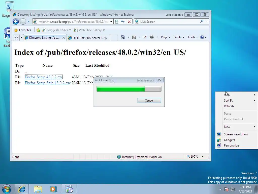The image size is (258, 194).
Task: Open the Safety menu
Action: [x=179, y=37]
